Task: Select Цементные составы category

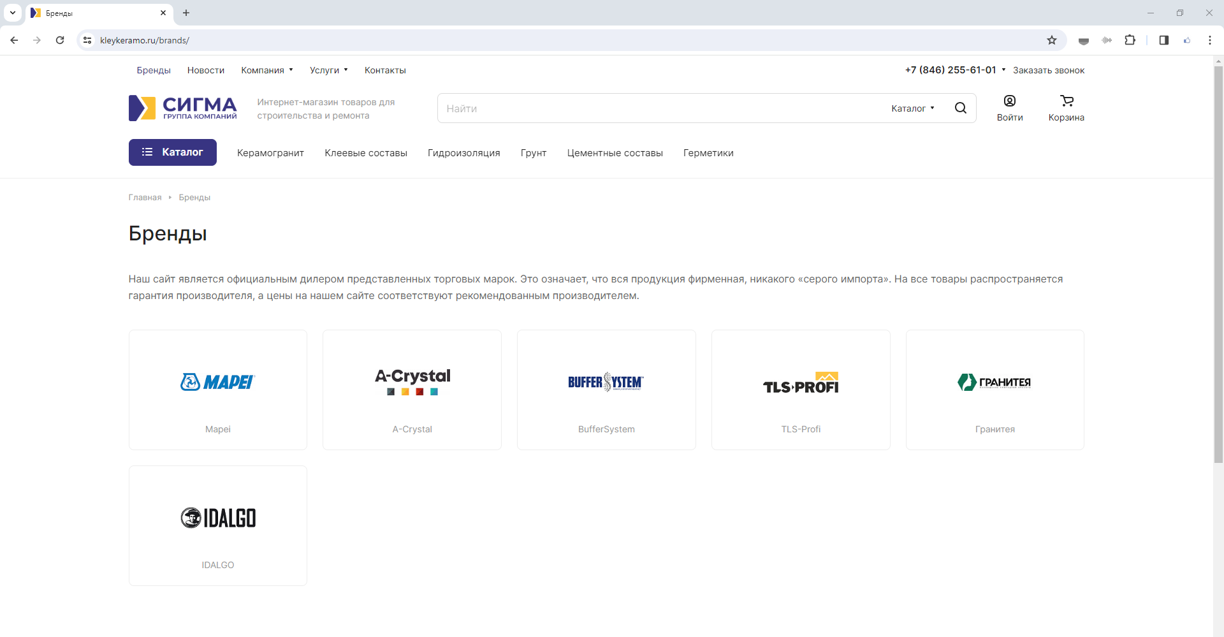Action: point(615,153)
